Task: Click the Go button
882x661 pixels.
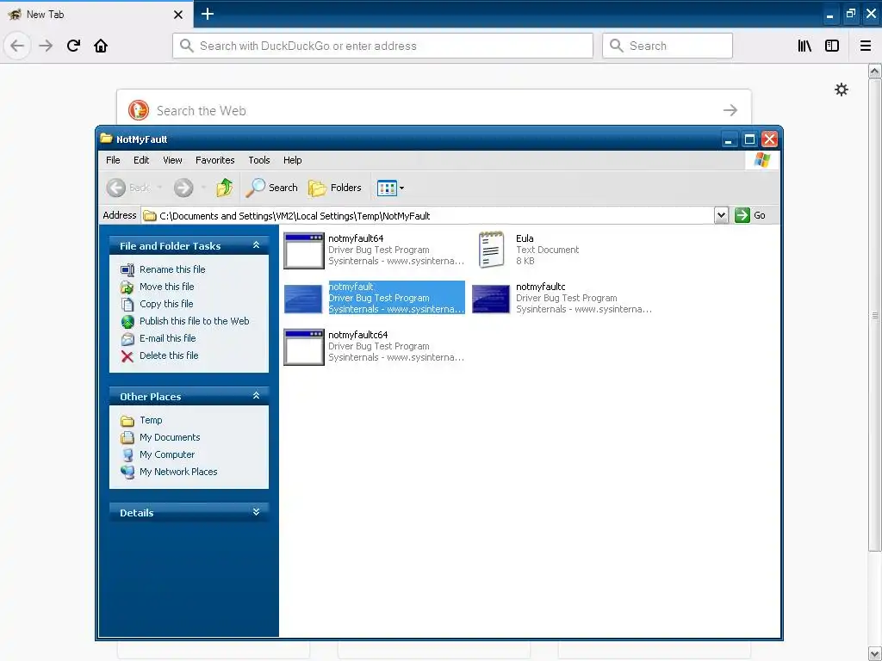Action: pyautogui.click(x=750, y=215)
